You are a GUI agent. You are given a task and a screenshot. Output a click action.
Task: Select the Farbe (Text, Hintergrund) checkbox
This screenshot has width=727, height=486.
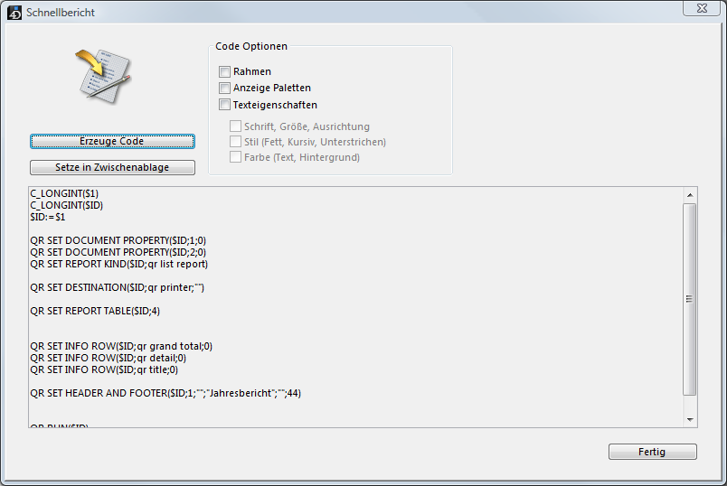[x=235, y=157]
